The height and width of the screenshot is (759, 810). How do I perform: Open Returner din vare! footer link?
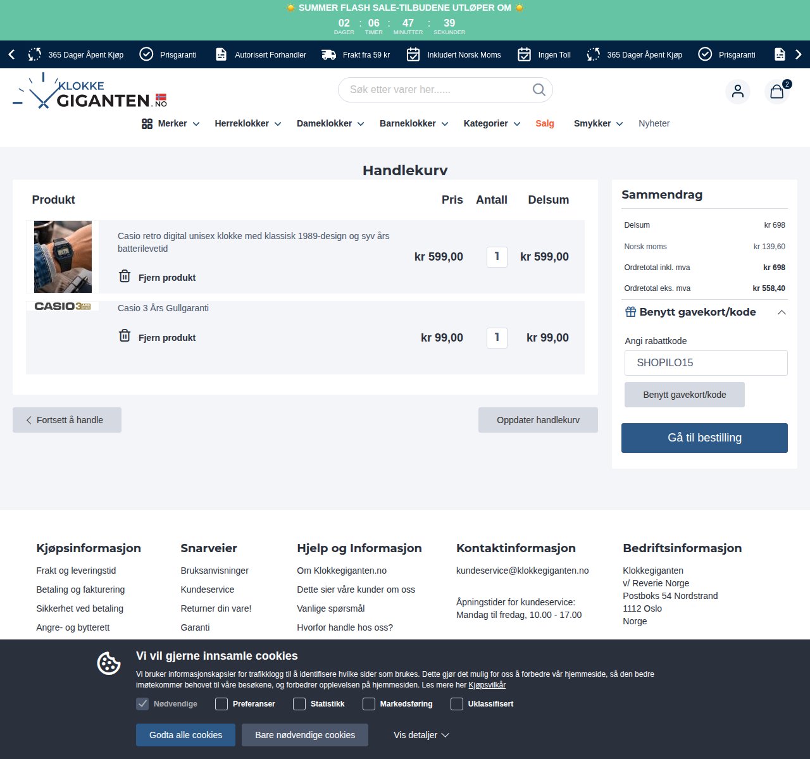coord(216,608)
